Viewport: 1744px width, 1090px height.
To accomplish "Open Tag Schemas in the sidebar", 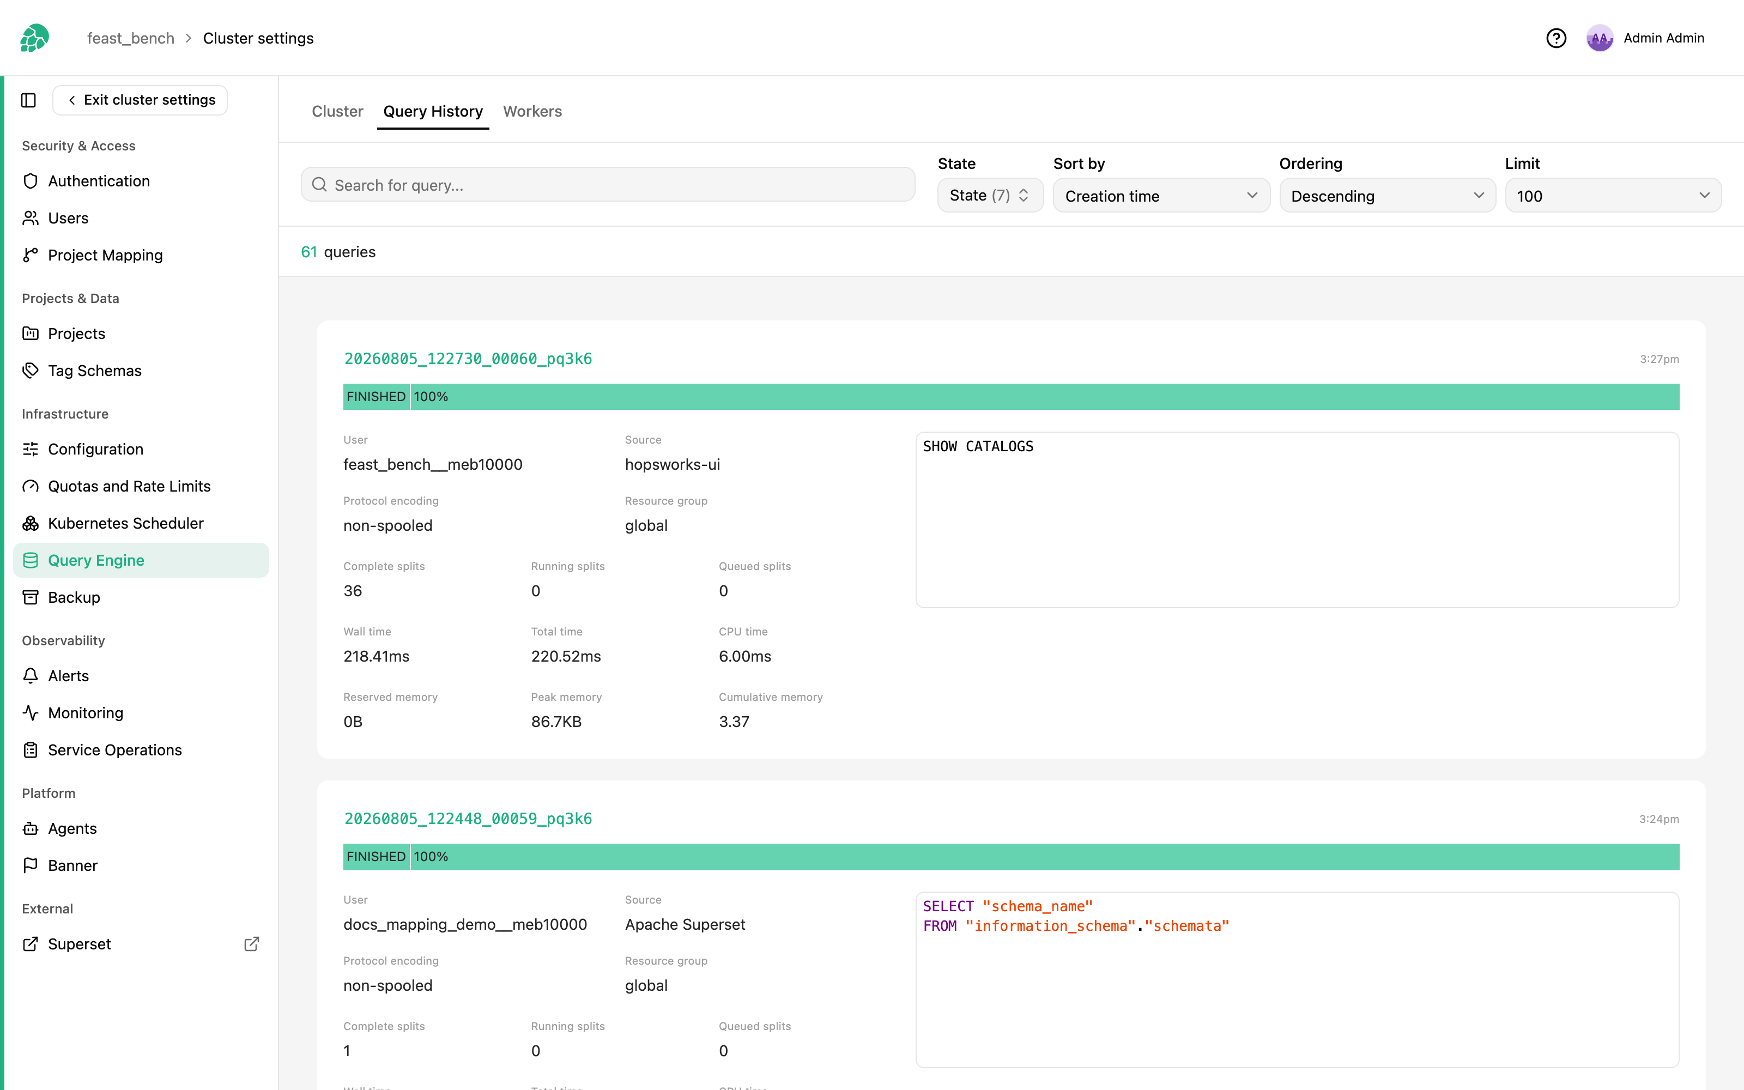I will point(141,371).
